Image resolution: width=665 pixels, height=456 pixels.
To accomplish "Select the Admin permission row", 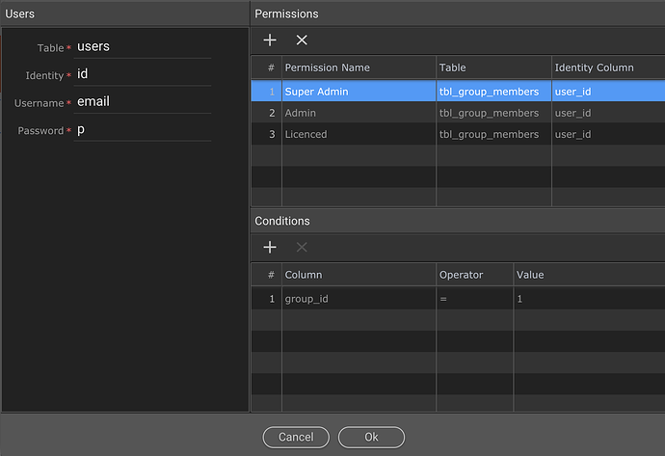I will (458, 113).
